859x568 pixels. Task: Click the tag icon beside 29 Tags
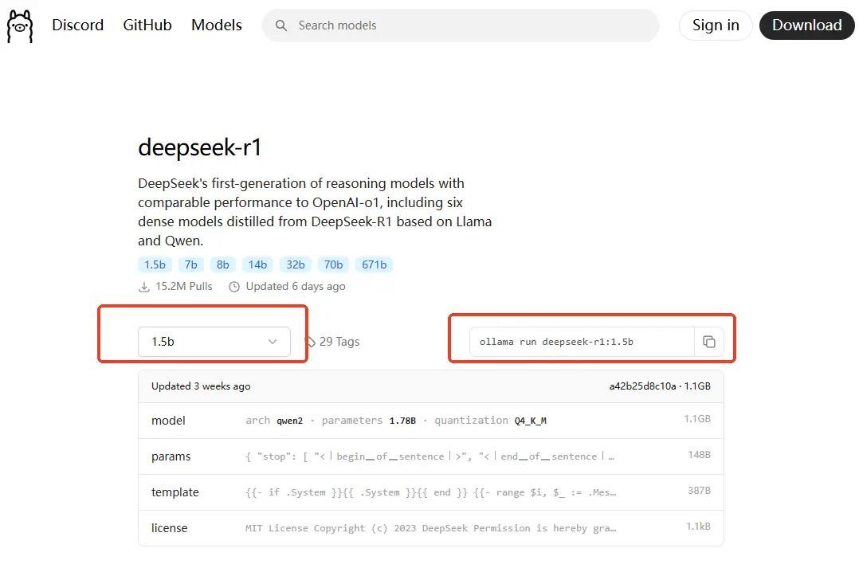[x=310, y=342]
